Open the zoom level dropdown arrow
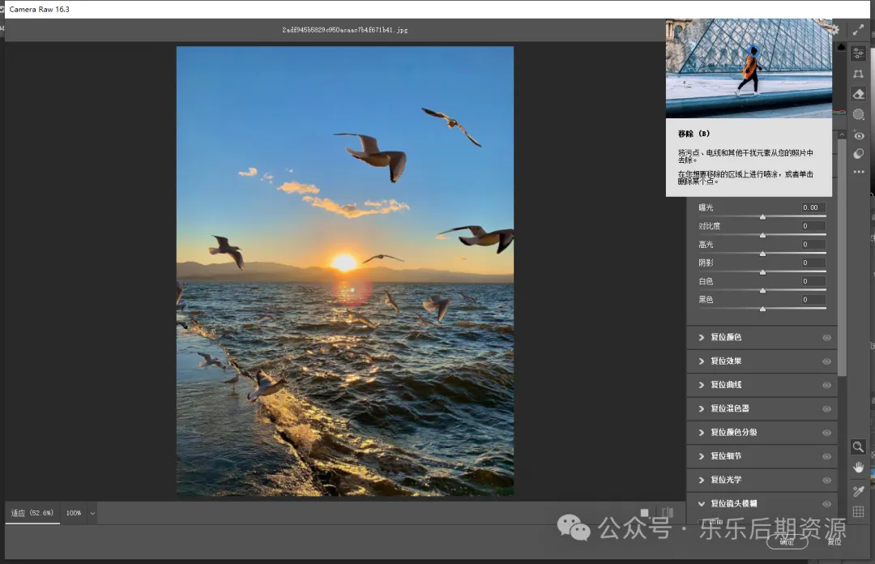The width and height of the screenshot is (875, 564). point(92,513)
